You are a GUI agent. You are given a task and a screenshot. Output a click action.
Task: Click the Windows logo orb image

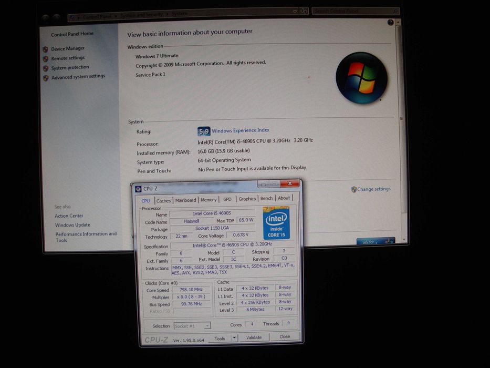pos(361,78)
